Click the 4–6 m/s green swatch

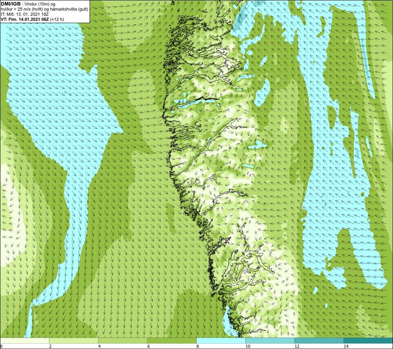point(123,341)
